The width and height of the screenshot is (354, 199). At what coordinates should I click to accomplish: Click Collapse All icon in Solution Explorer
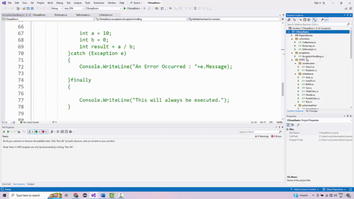click(305, 20)
